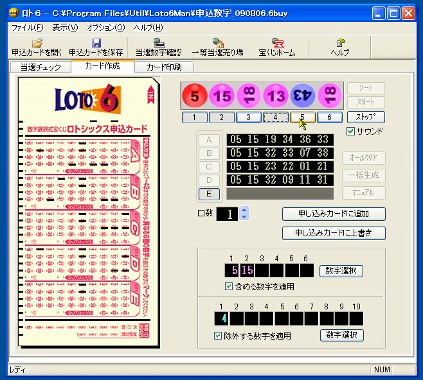Screen dimensions: 423x380
Task: Click 申し込みカードに追加 button
Action: (334, 214)
